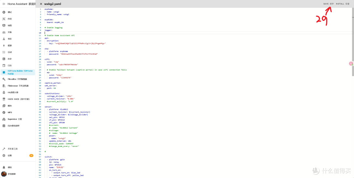Viewport: 354px width, 178px height.
Task: Open the Filebrowser add-on
Action: 18,86
